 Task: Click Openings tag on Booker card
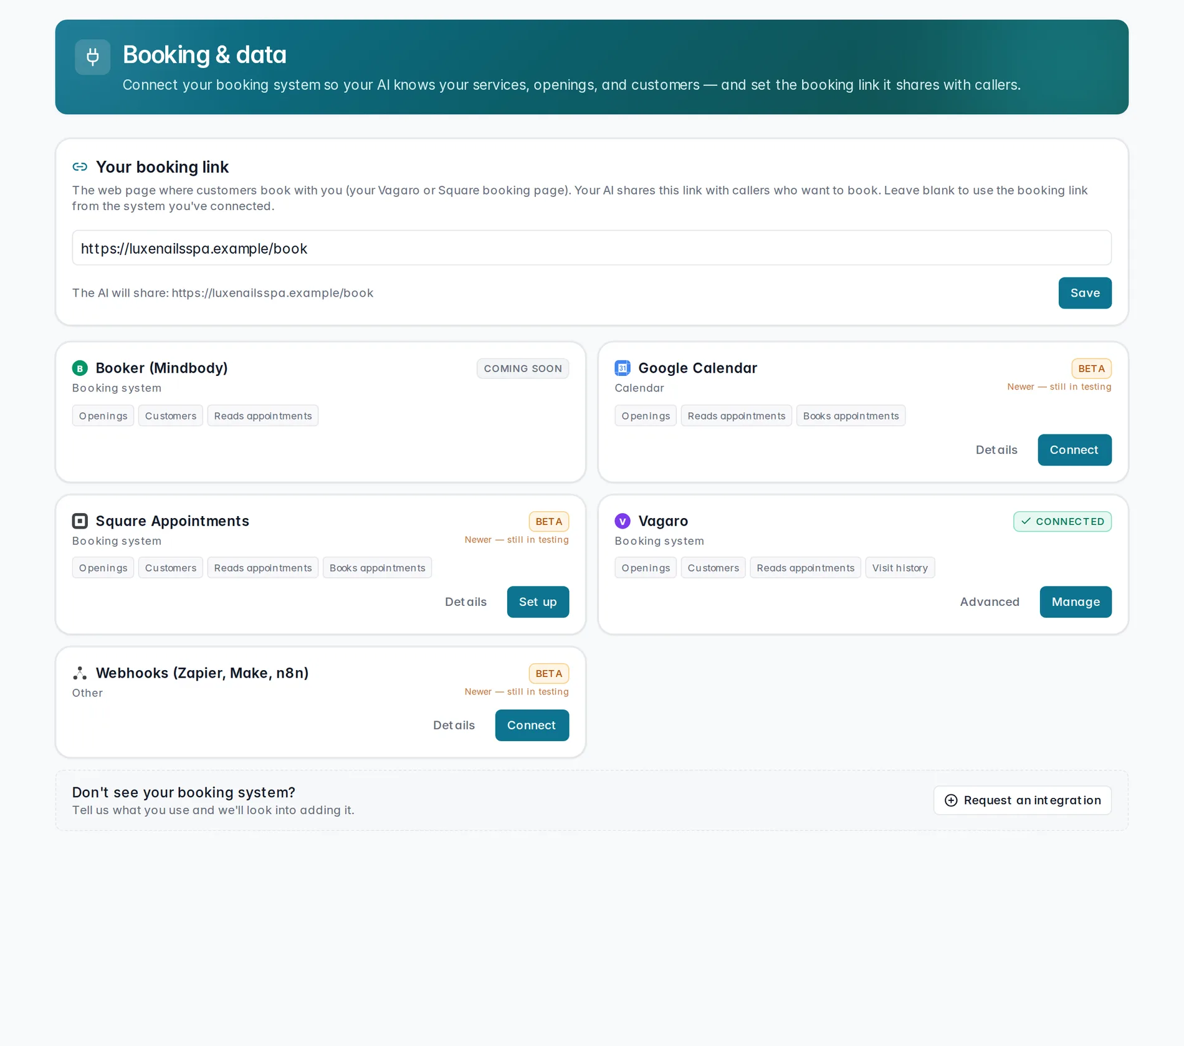[103, 416]
